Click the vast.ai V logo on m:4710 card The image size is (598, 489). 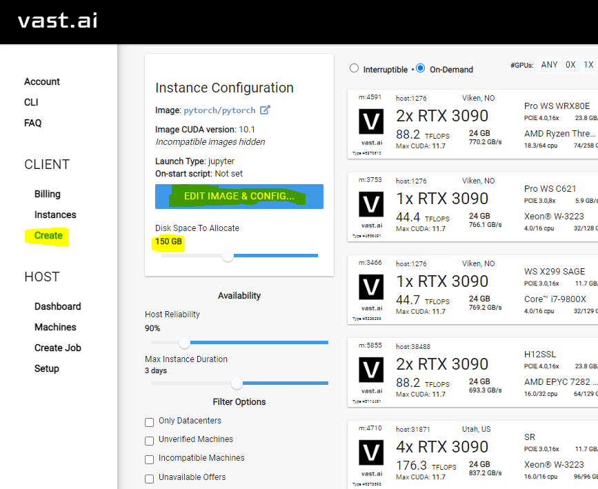tap(371, 452)
